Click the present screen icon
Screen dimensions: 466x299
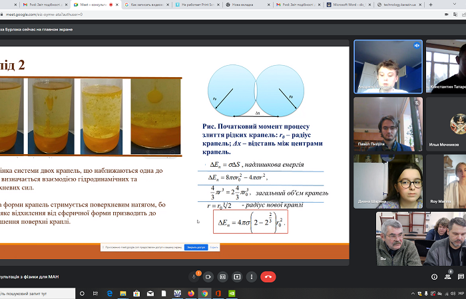pyautogui.click(x=237, y=276)
